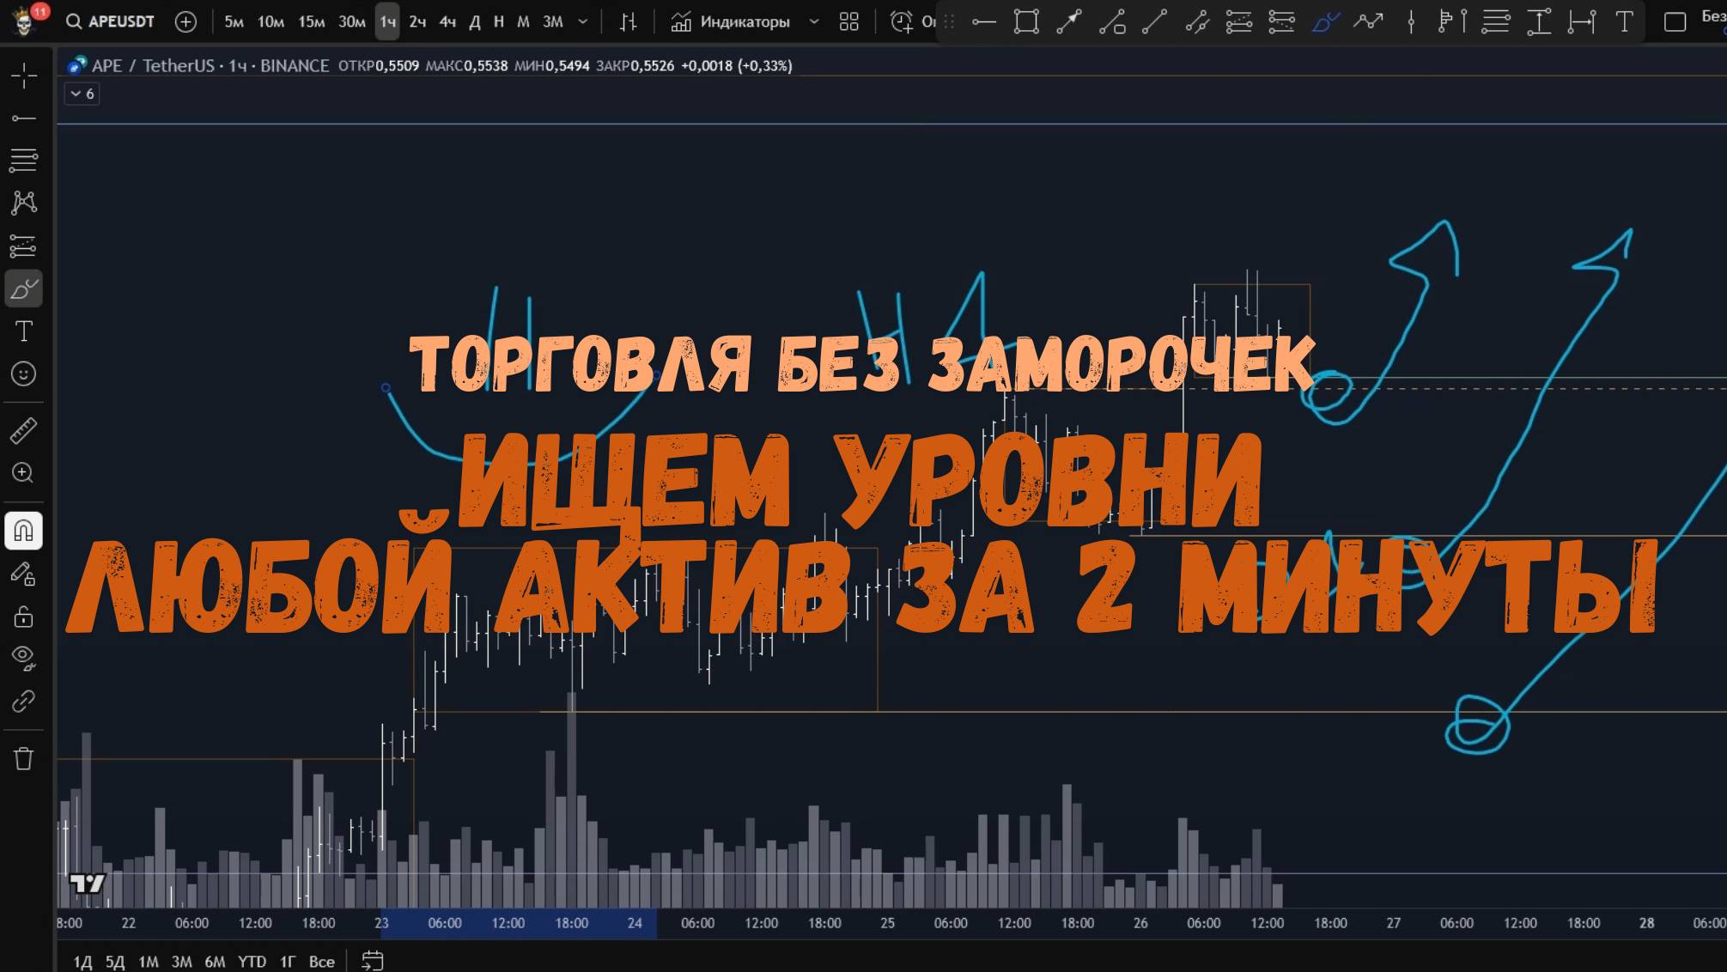Open the Fibonacci retracement tool
This screenshot has height=972, width=1727.
click(x=24, y=160)
